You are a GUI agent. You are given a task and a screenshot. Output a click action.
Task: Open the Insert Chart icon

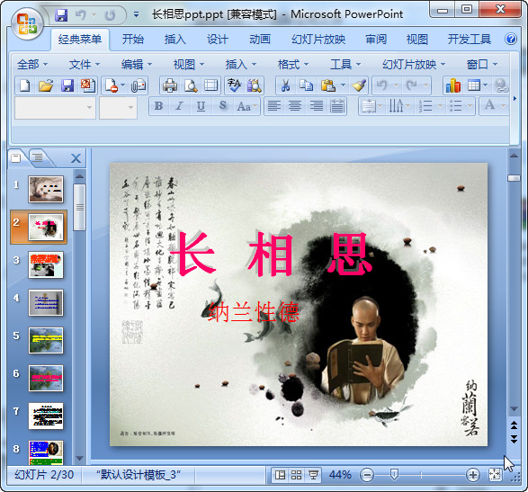[x=453, y=85]
